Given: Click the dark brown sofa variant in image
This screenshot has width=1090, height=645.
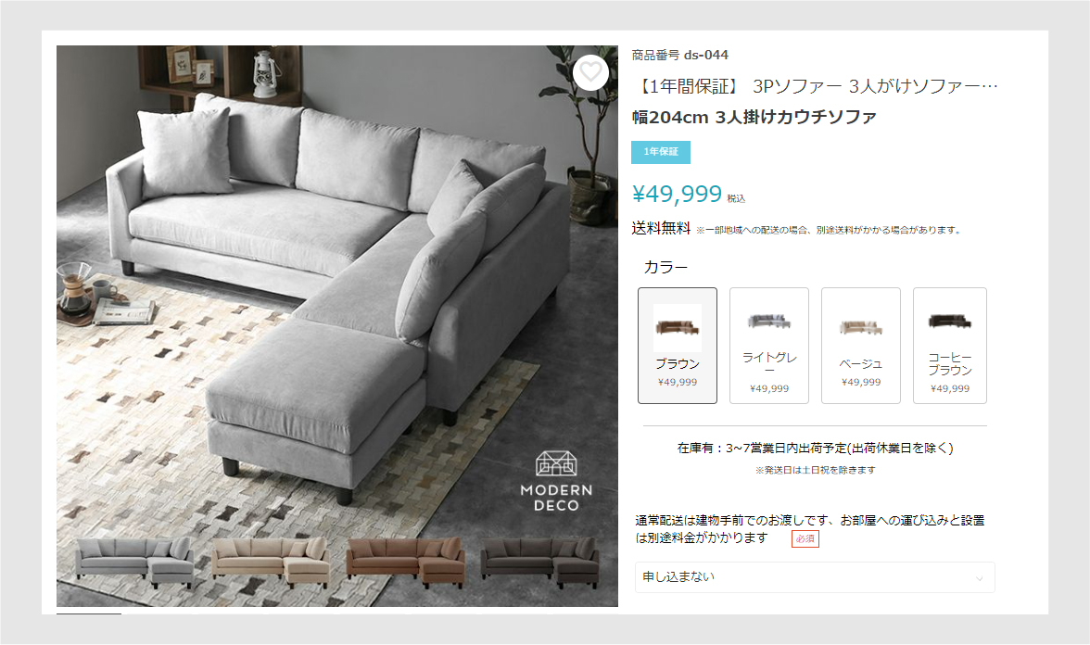Looking at the screenshot, I should point(539,562).
